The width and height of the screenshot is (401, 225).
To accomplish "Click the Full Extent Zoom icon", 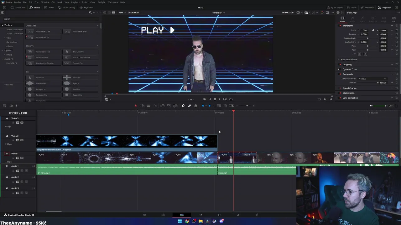I will coord(219,106).
